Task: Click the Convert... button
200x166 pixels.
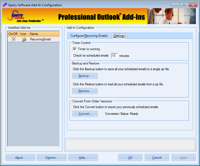Action: pos(85,114)
